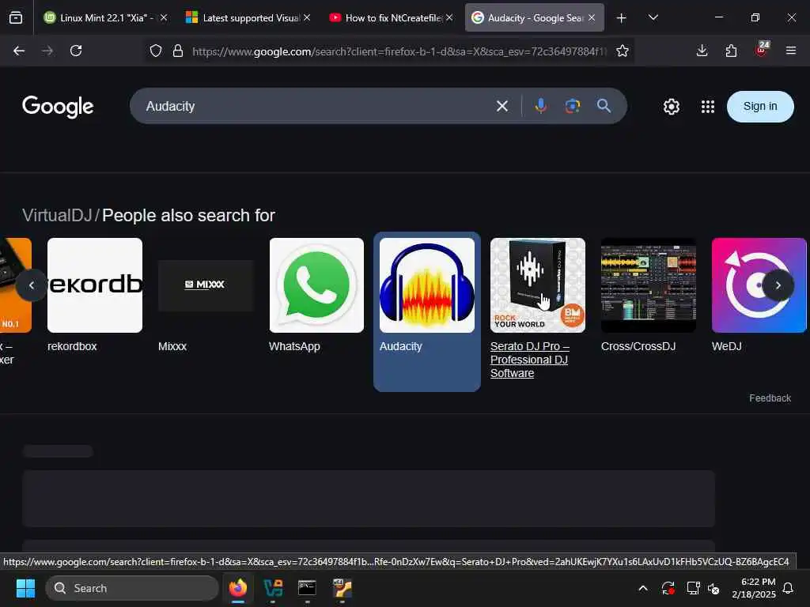Search by image with Google Lens

tap(573, 107)
